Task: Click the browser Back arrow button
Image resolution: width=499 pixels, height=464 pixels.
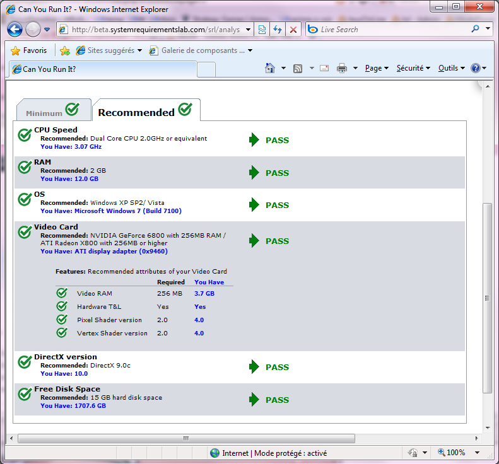Action: 15,30
